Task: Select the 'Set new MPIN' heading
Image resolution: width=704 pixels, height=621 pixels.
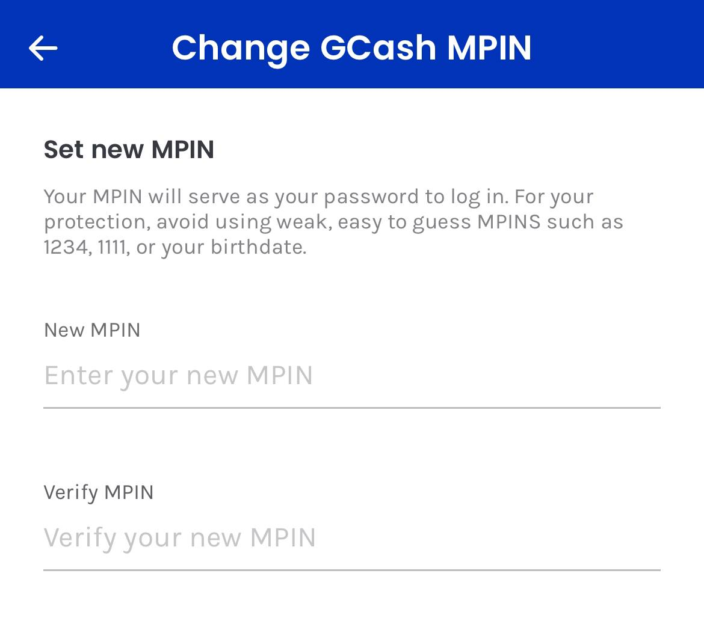Action: coord(128,149)
